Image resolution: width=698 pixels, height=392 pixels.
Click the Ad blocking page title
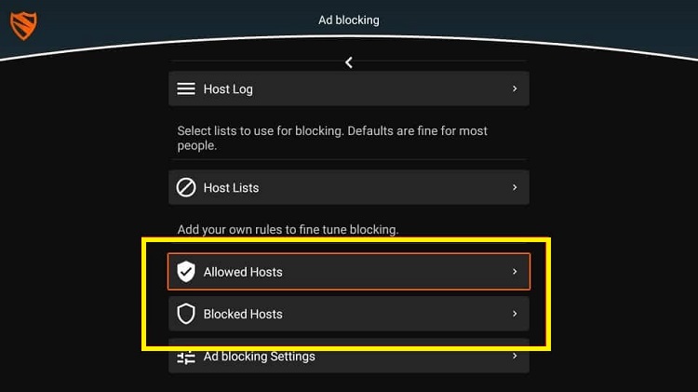pyautogui.click(x=349, y=20)
